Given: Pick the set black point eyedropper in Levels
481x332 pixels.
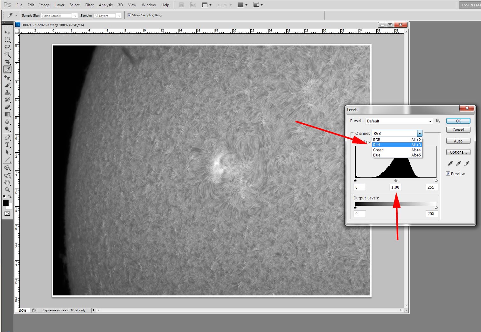Looking at the screenshot, I should [x=450, y=163].
